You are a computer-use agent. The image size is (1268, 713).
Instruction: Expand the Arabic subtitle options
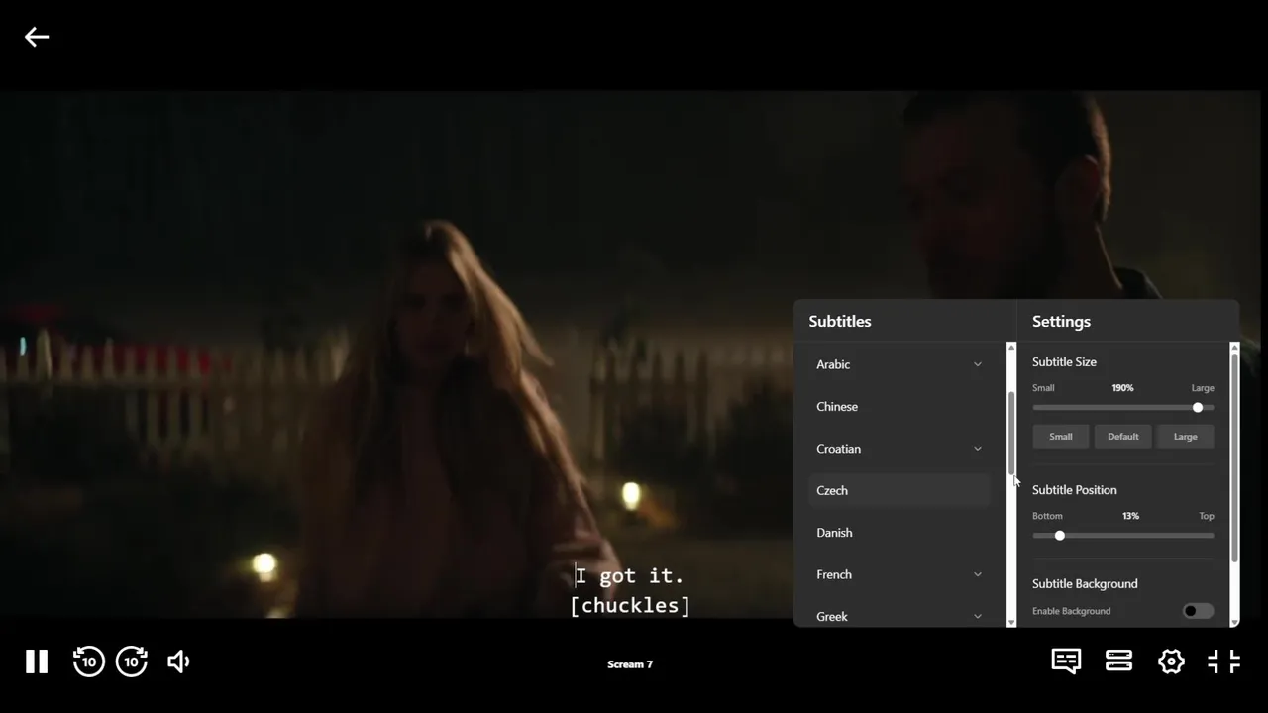point(977,364)
